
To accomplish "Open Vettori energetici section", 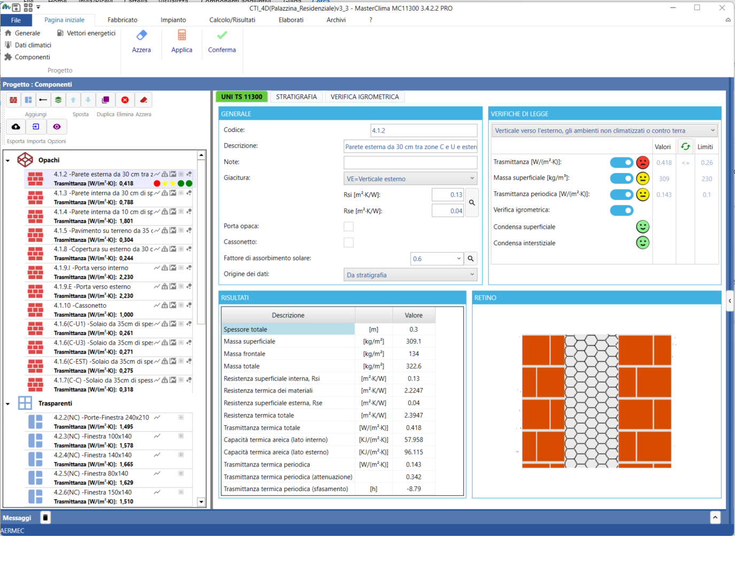I will point(86,33).
